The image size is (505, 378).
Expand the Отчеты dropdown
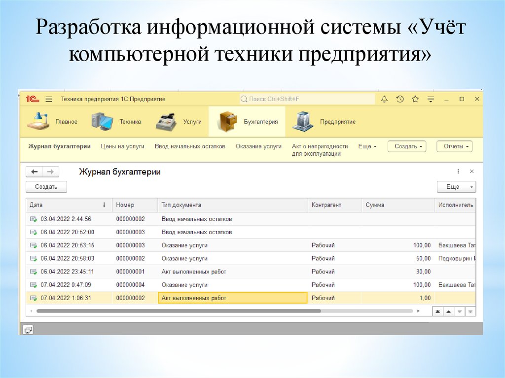[x=454, y=146]
